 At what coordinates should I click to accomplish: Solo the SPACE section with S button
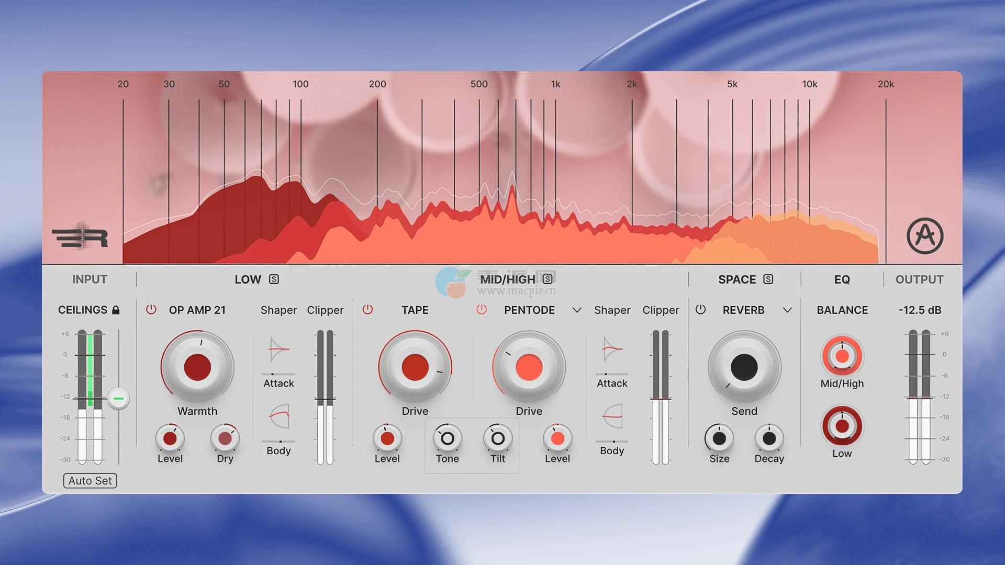[x=768, y=279]
